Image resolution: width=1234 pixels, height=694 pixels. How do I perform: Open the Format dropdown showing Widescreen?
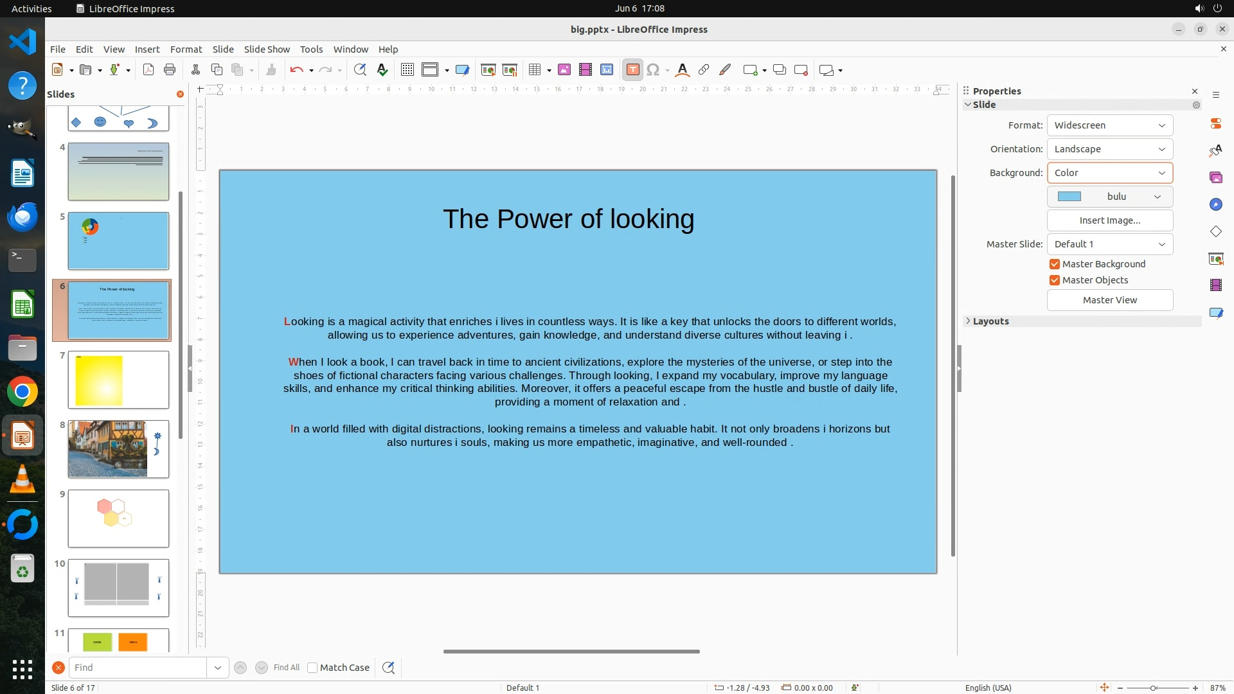(1109, 125)
